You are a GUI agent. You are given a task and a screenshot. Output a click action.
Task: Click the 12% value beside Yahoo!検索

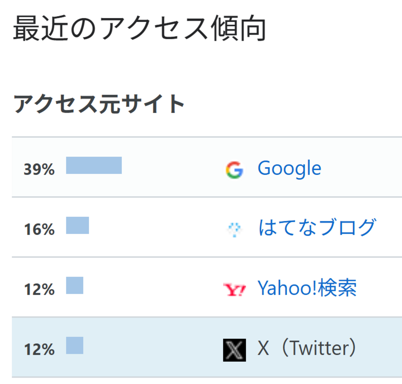tap(39, 290)
